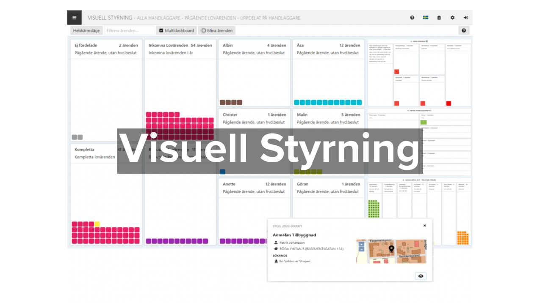Click the first gray square in Ej fördelade
Viewport: 540px width, 303px height.
pyautogui.click(x=75, y=137)
